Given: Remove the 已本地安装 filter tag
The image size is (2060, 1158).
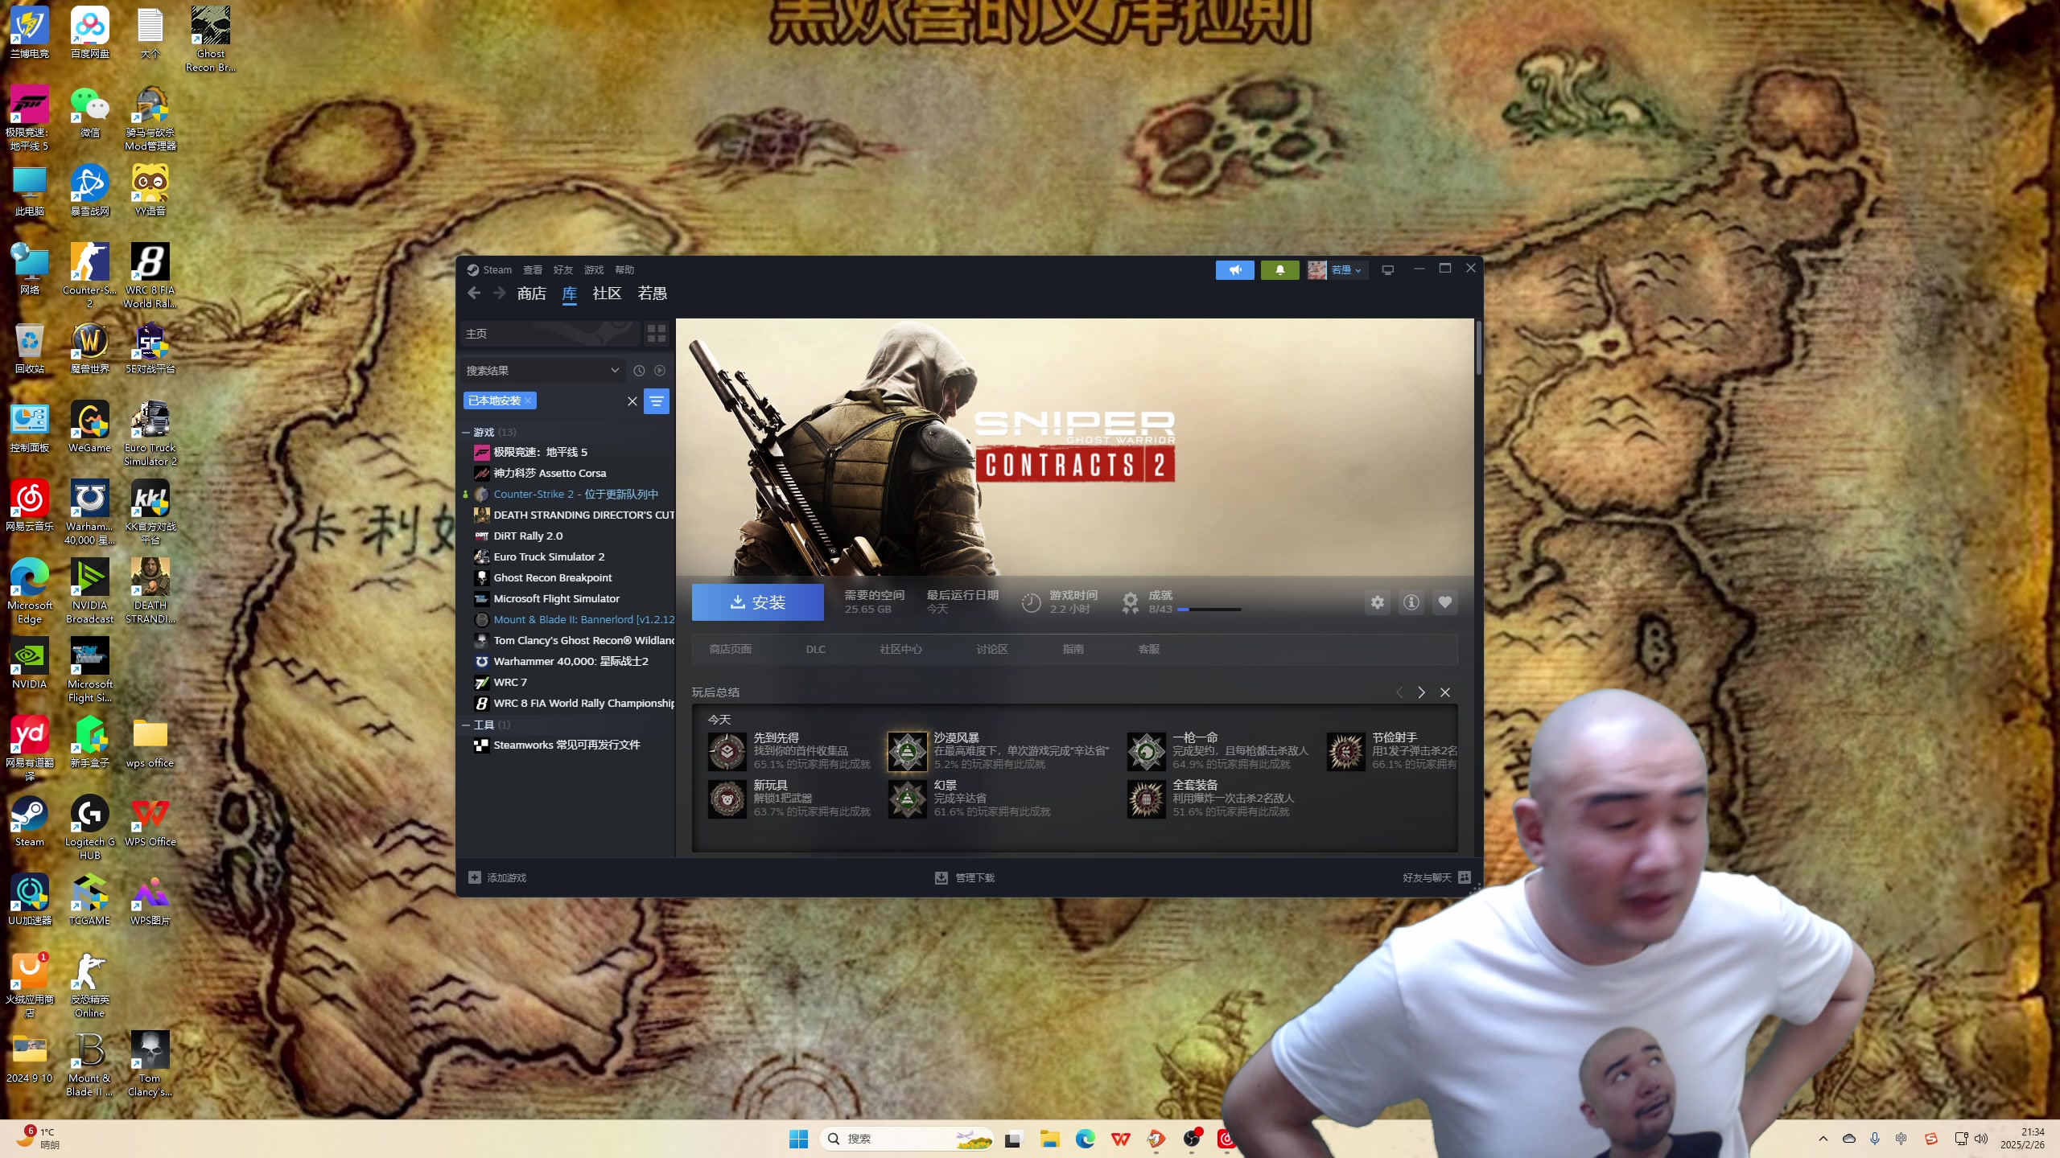Looking at the screenshot, I should [x=528, y=401].
